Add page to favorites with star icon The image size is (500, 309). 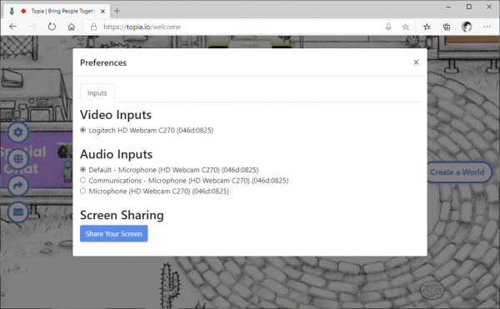click(405, 27)
